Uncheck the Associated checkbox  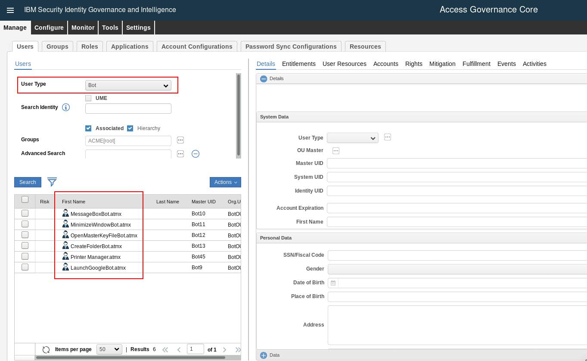tap(88, 128)
